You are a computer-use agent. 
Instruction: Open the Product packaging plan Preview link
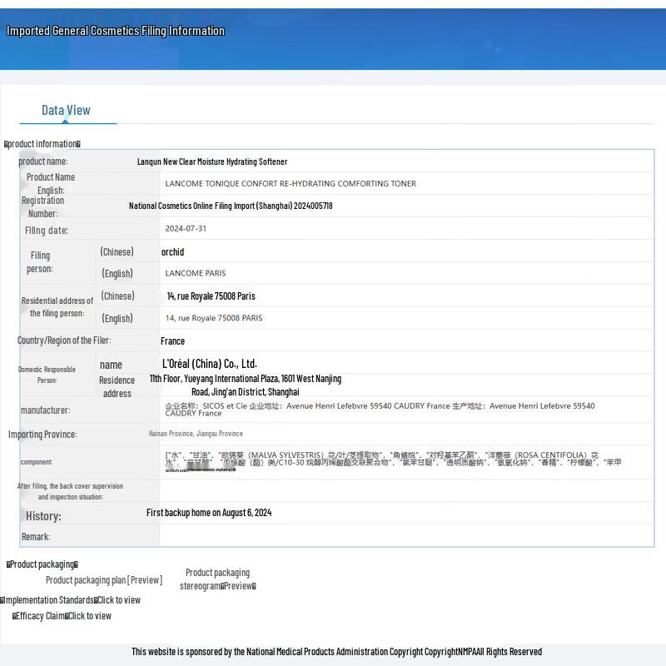pyautogui.click(x=103, y=580)
